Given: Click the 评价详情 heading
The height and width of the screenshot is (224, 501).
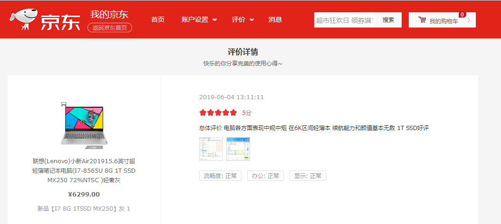Looking at the screenshot, I should tap(243, 52).
